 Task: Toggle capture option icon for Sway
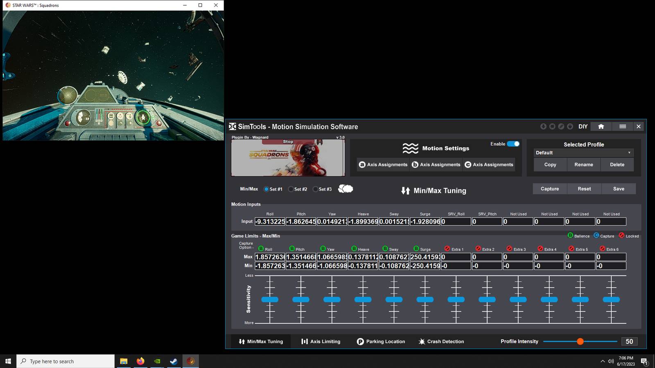click(385, 249)
